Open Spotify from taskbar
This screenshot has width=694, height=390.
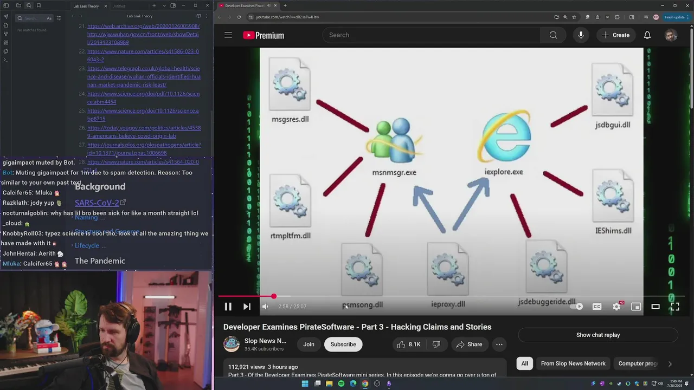pos(341,383)
